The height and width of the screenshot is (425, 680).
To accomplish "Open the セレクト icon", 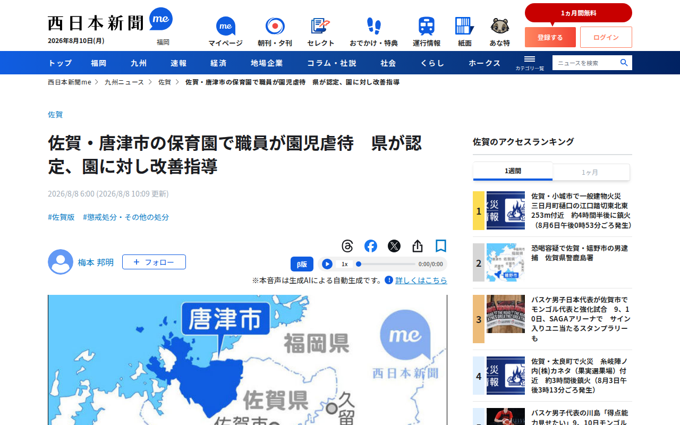I will tap(321, 32).
